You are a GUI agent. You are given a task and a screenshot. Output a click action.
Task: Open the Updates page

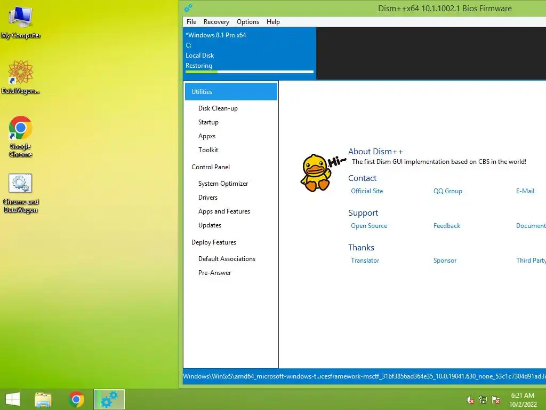point(210,225)
